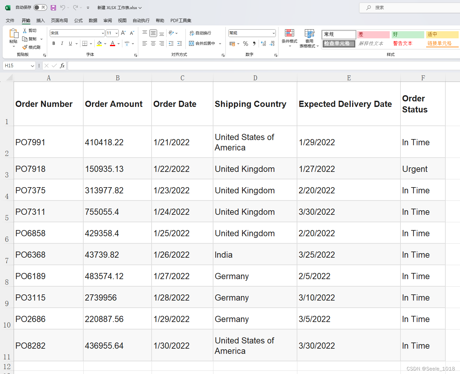Viewport: 460px width, 374px height.
Task: Toggle Underline formatting
Action: (x=70, y=43)
